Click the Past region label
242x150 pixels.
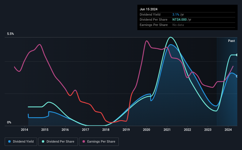[231, 41]
